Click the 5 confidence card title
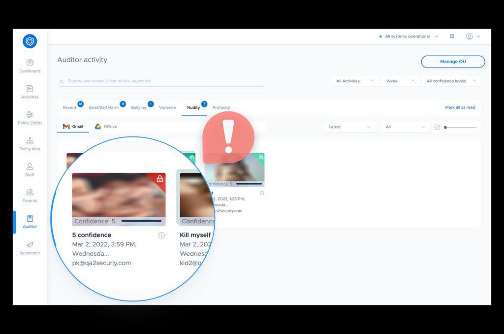Viewport: 504px width, 334px height. click(92, 235)
